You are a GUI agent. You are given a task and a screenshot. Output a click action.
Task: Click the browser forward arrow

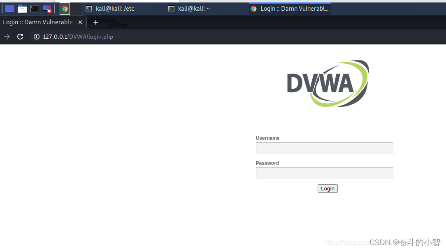pos(7,37)
